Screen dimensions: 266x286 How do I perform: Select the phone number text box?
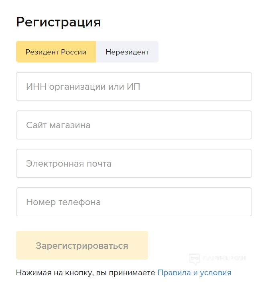pyautogui.click(x=134, y=202)
